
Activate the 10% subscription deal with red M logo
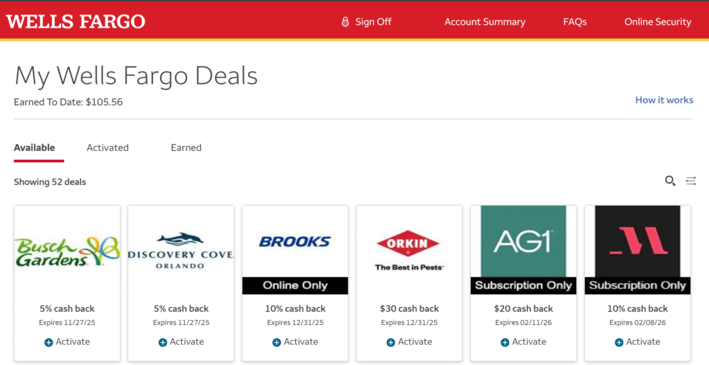point(638,341)
